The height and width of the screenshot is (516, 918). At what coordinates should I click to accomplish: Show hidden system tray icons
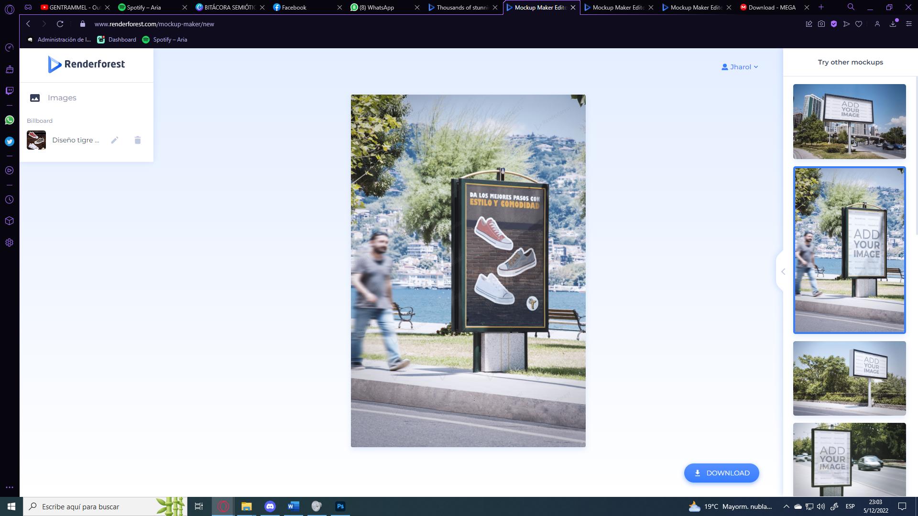786,506
